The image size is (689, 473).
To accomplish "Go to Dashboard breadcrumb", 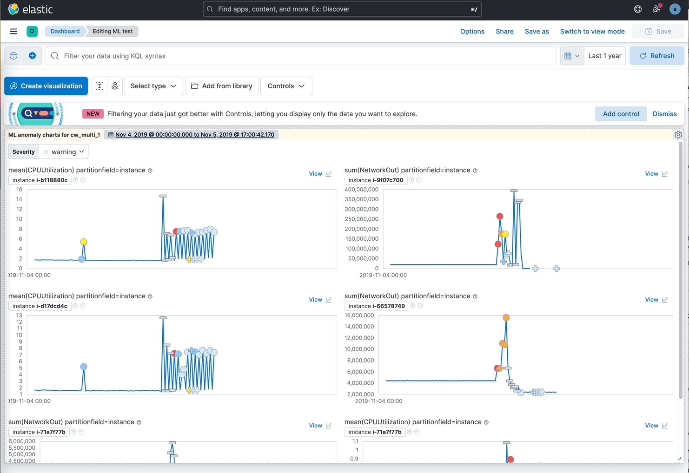I will (x=65, y=31).
